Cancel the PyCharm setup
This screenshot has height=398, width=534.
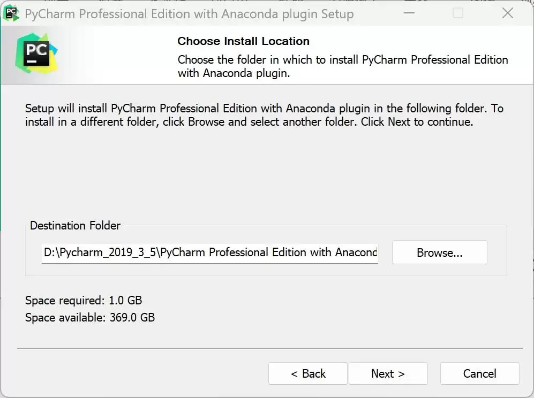479,373
